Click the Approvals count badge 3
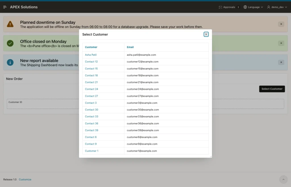291x187 pixels. pos(238,7)
